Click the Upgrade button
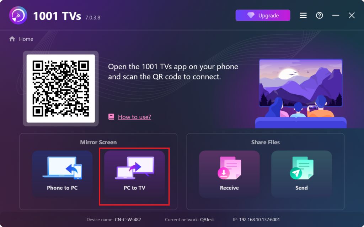Image resolution: width=364 pixels, height=227 pixels. (263, 16)
